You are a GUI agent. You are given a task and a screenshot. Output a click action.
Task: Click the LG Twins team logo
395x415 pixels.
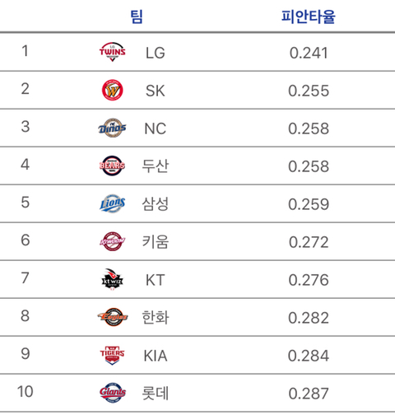coord(112,52)
